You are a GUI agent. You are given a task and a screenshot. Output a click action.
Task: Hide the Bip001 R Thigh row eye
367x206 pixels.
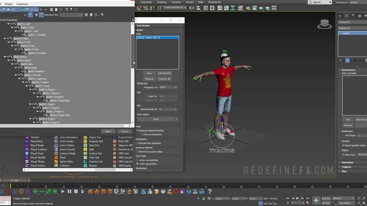point(8,38)
